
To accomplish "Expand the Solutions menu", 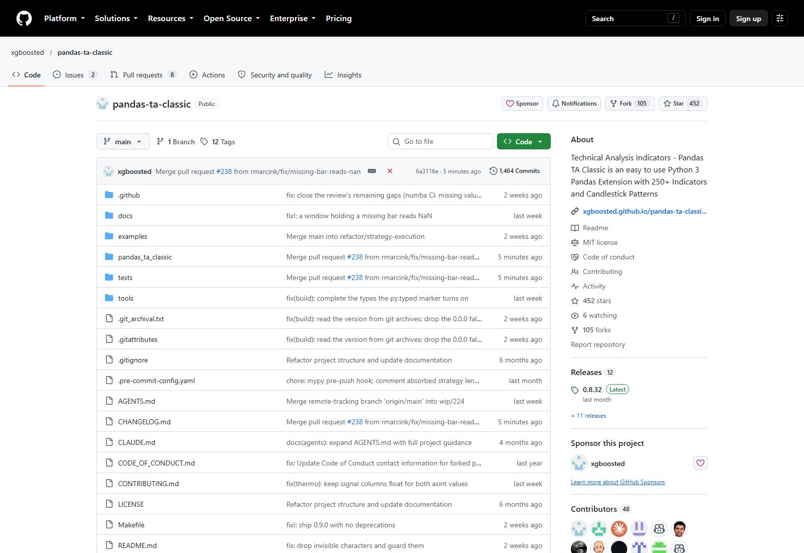I will click(116, 19).
